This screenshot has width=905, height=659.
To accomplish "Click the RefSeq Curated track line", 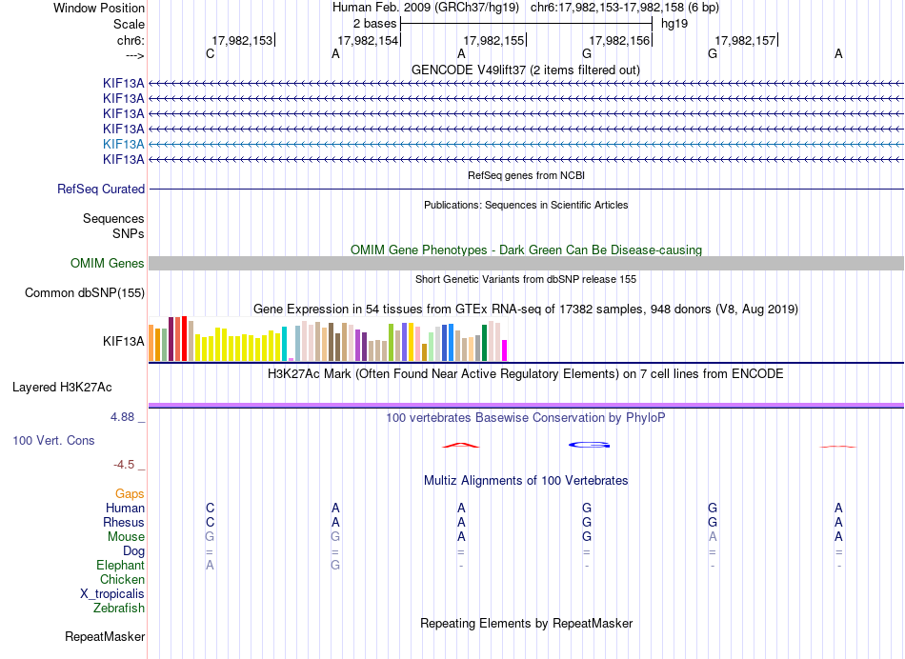I will (x=526, y=190).
